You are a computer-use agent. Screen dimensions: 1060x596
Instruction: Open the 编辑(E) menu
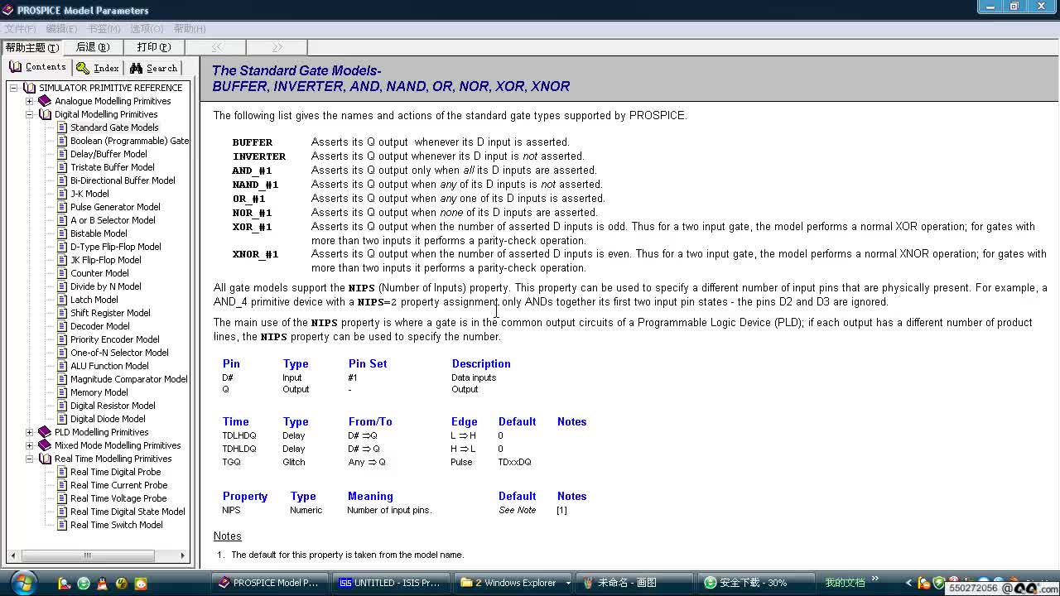pyautogui.click(x=61, y=29)
